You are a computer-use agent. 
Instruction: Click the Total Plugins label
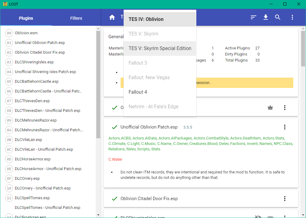[236, 60]
